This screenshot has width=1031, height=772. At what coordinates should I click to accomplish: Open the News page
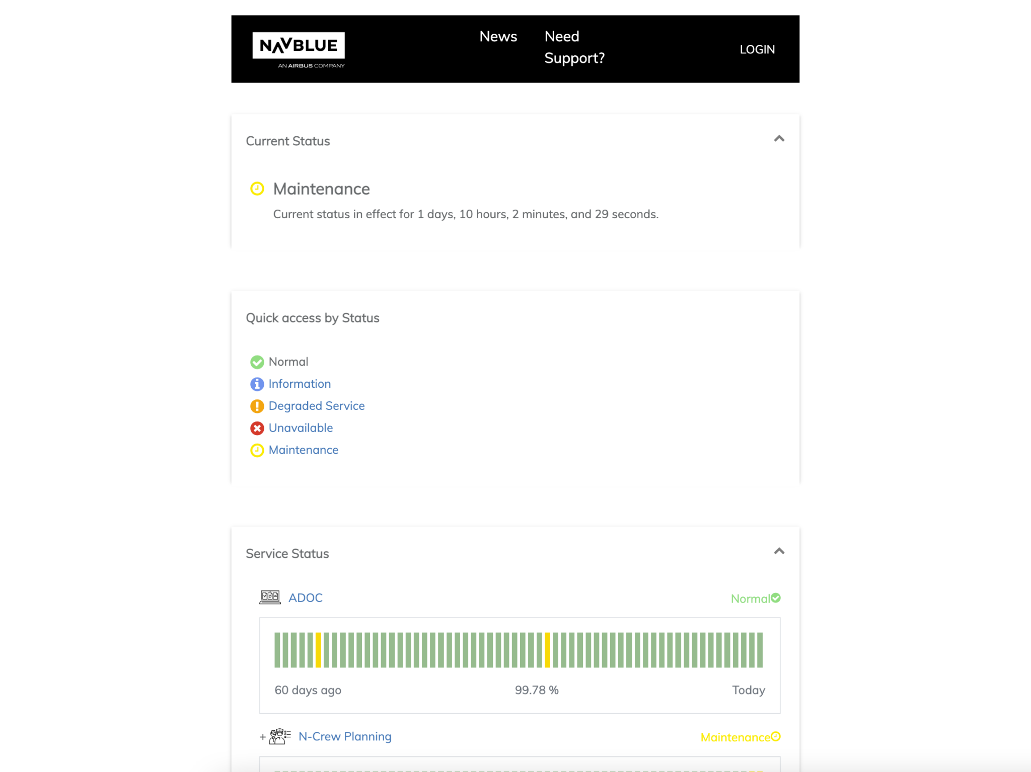coord(498,36)
